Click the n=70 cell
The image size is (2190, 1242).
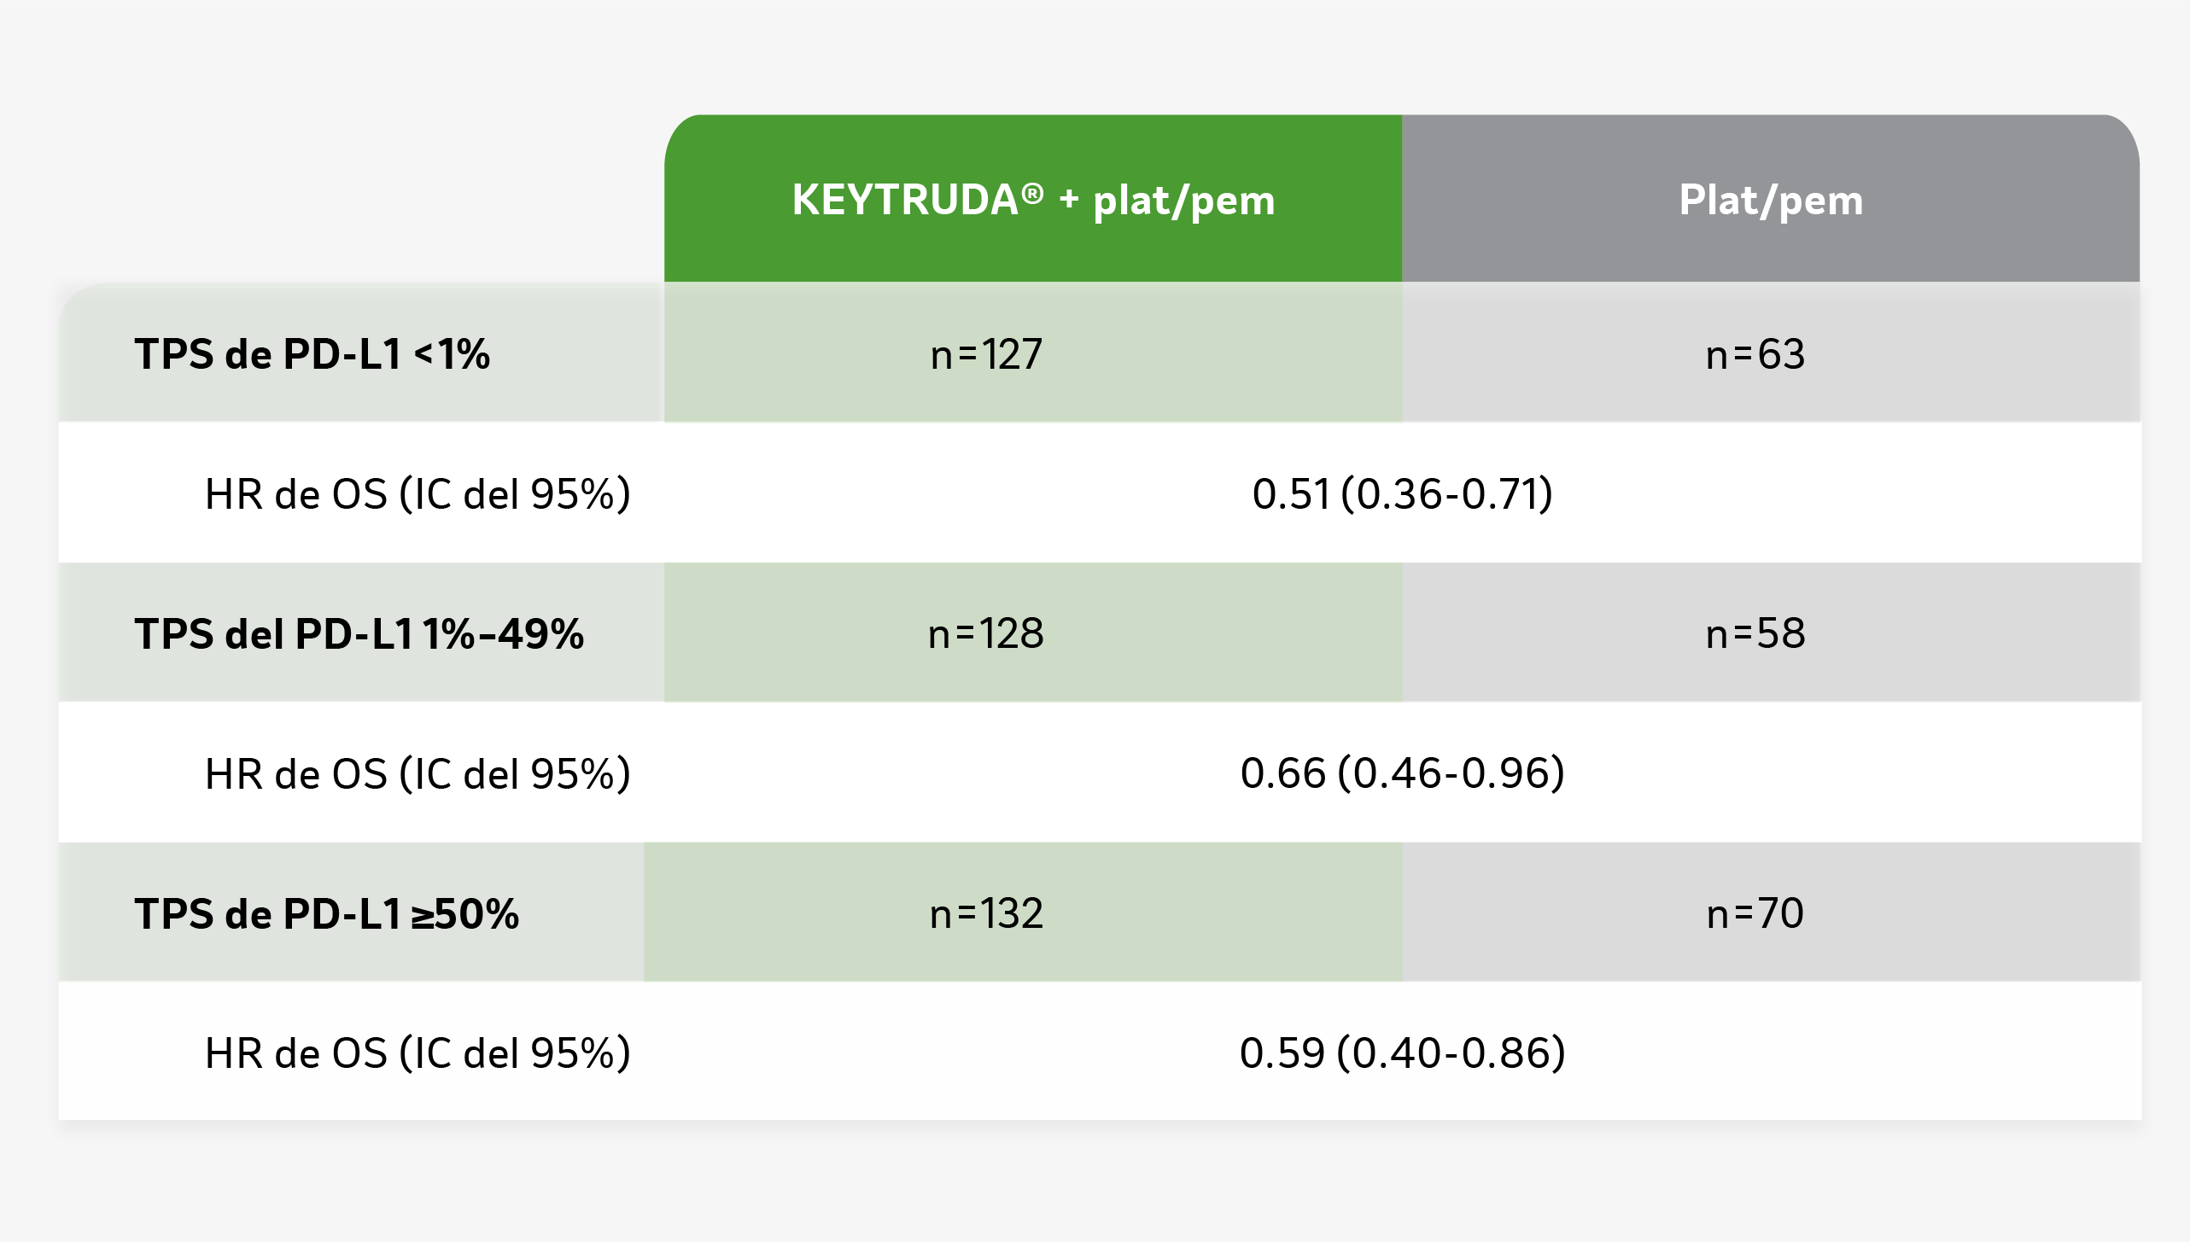(x=1755, y=913)
